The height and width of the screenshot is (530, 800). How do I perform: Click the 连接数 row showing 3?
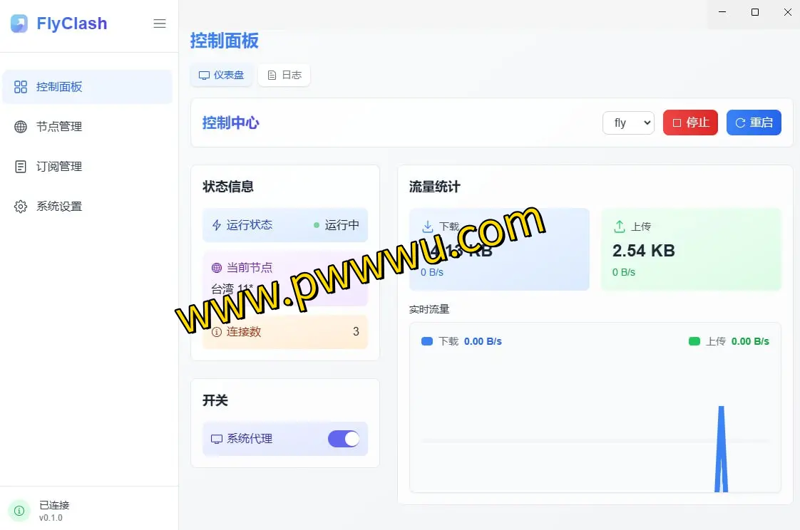pos(285,332)
